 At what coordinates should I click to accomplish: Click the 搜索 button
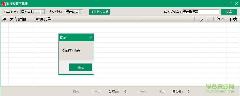point(229,12)
